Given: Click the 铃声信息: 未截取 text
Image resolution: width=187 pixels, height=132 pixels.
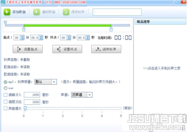Looking at the screenshot, I should (x=17, y=60).
